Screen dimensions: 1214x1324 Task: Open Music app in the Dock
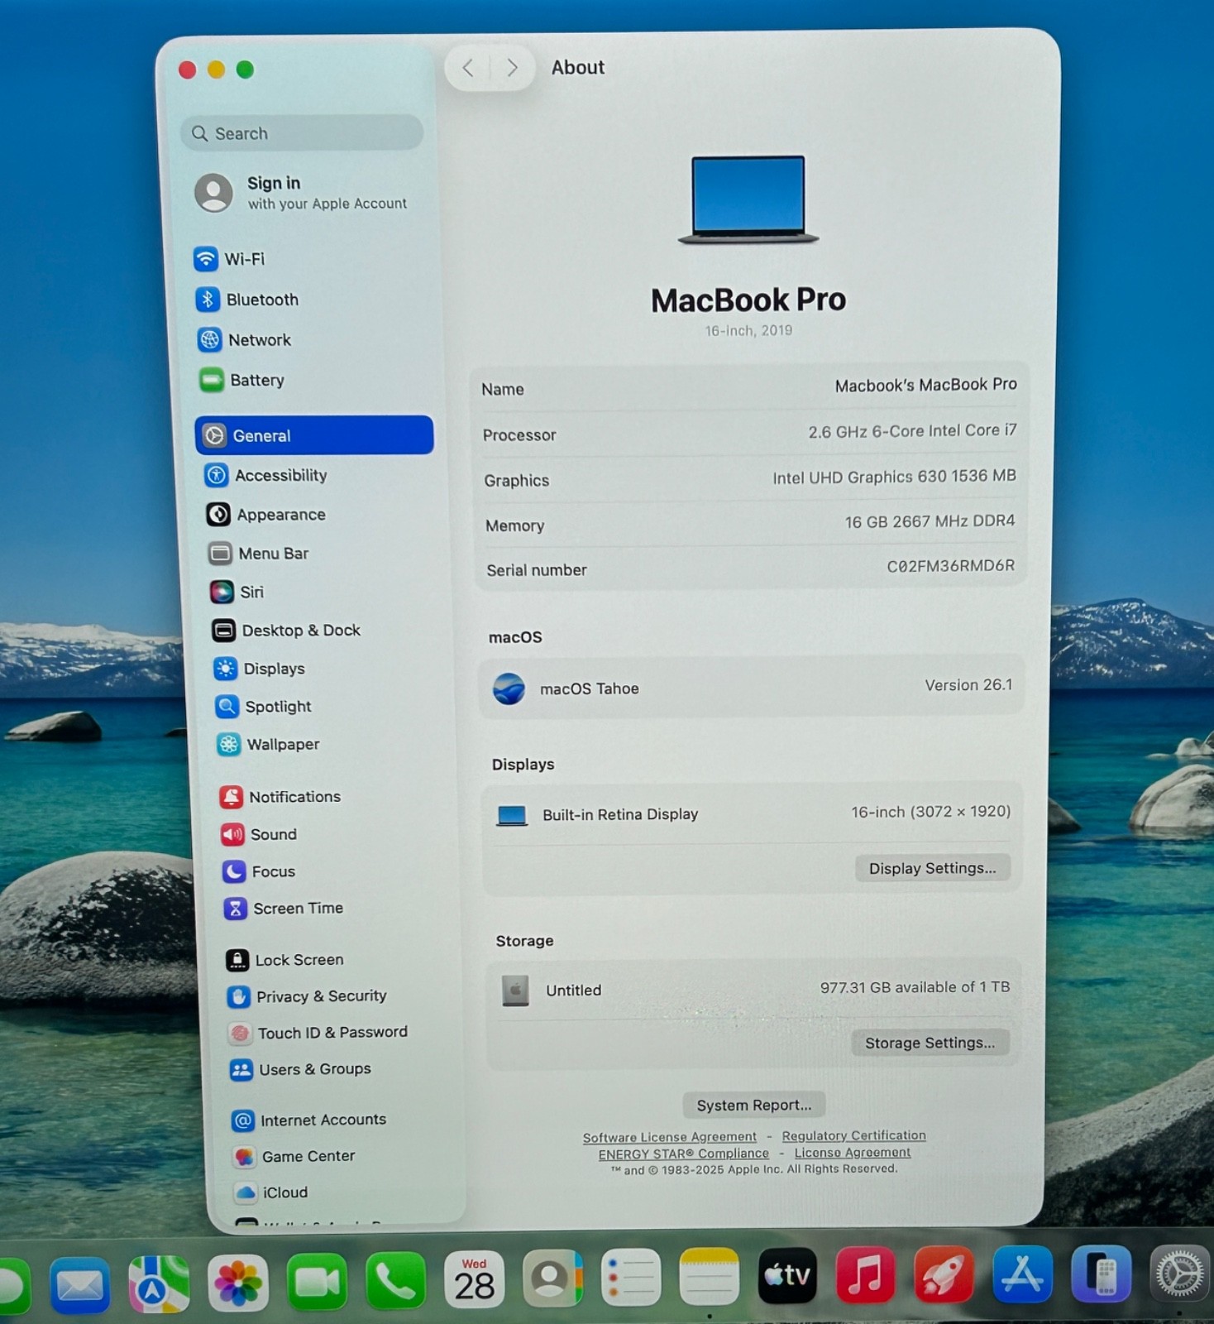pyautogui.click(x=865, y=1276)
